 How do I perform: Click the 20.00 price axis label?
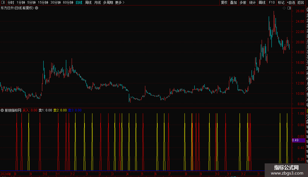(x=300, y=42)
